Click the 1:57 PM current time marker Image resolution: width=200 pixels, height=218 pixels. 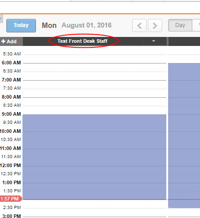[x=10, y=199]
